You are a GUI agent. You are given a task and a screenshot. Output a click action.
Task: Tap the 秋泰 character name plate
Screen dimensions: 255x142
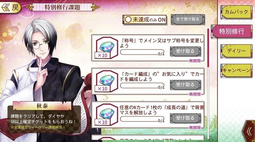pyautogui.click(x=42, y=106)
